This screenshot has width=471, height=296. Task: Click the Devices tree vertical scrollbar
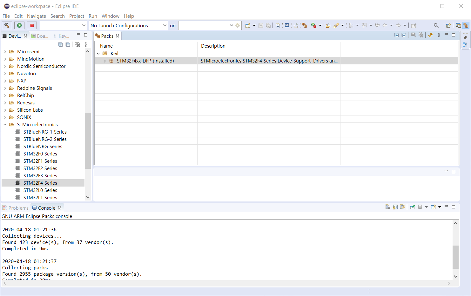(x=88, y=141)
